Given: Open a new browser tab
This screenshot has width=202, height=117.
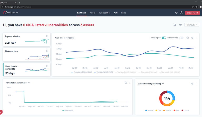Looking at the screenshot, I should 19,3.
